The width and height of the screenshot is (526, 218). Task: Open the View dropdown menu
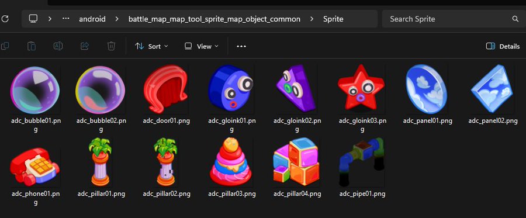(x=202, y=46)
